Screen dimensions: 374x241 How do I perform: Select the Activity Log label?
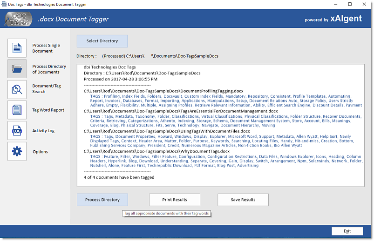pos(43,131)
